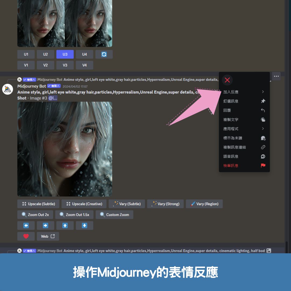Click the Vary (Region) button
The height and width of the screenshot is (291, 291).
(204, 204)
